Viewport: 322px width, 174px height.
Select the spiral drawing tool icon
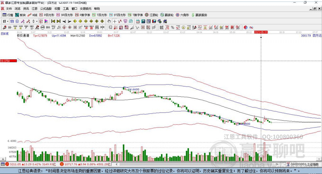point(32,28)
